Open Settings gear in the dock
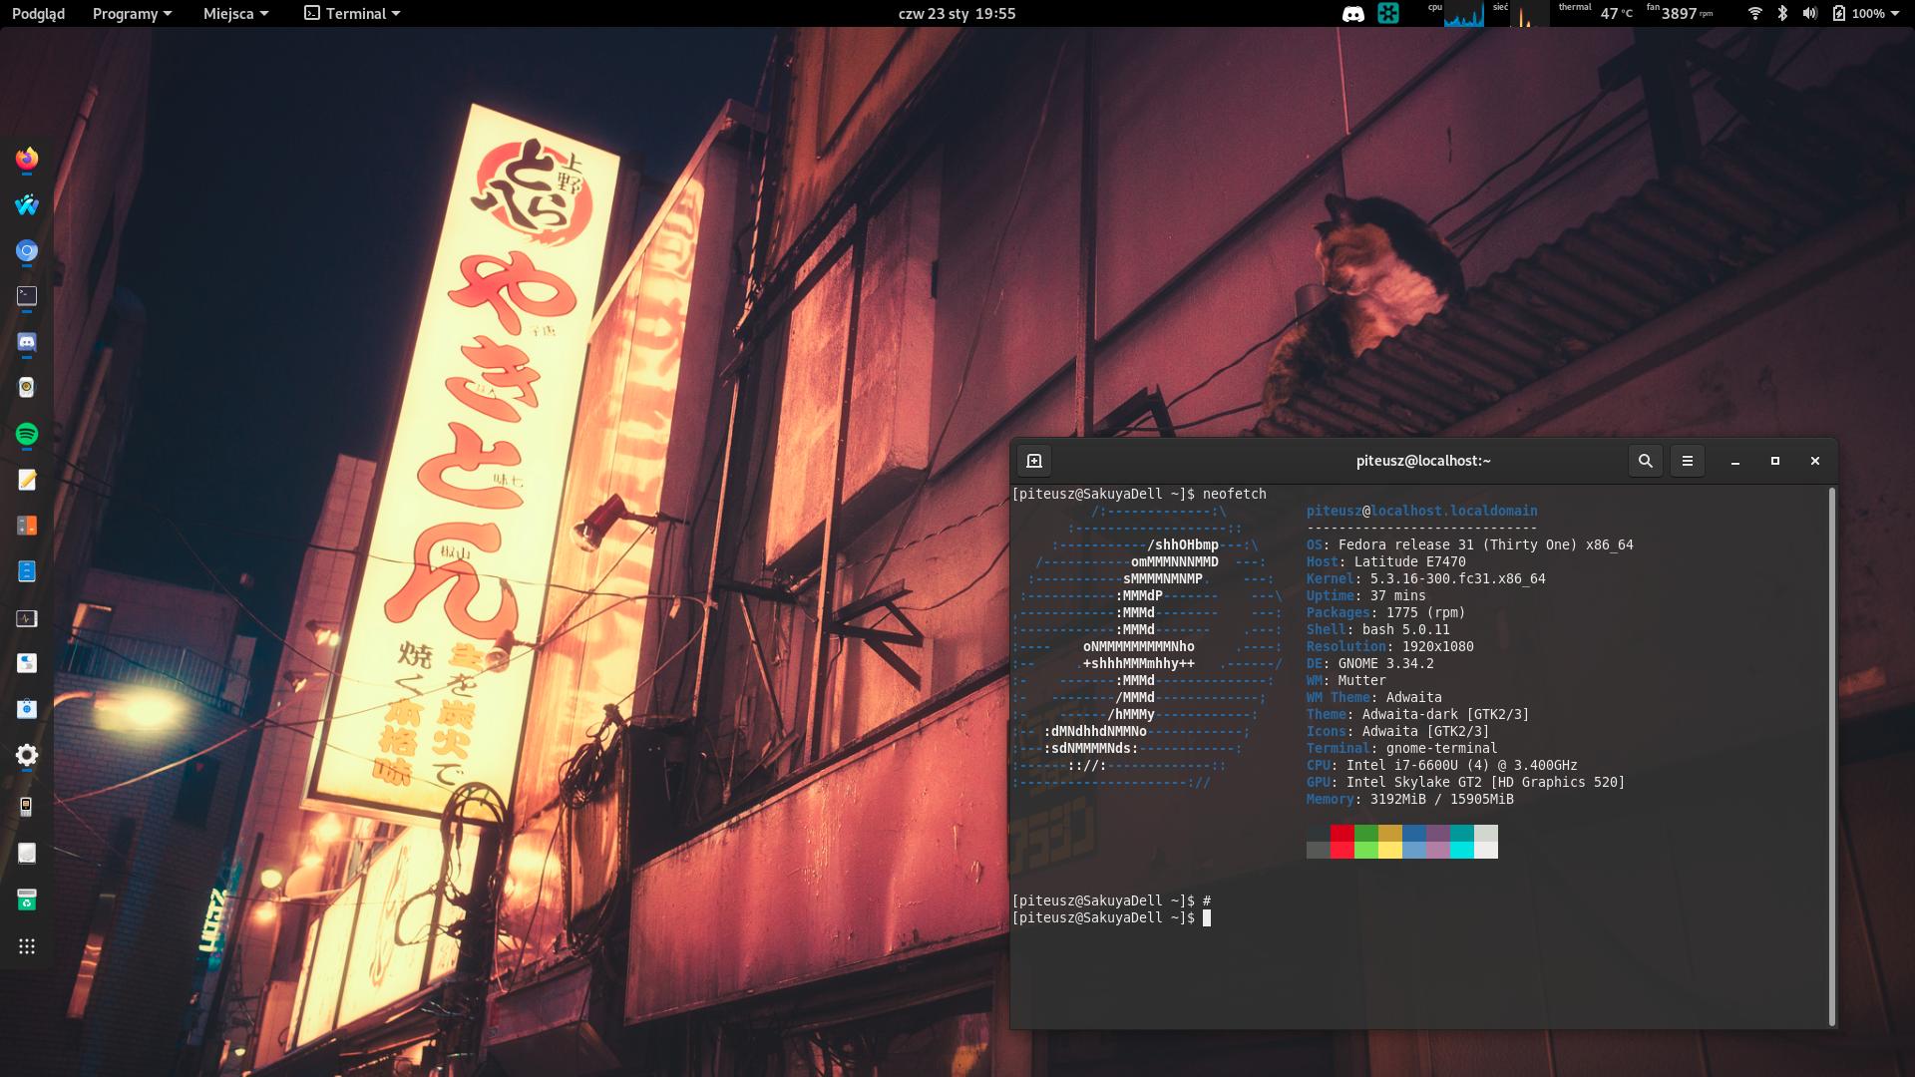 [27, 755]
